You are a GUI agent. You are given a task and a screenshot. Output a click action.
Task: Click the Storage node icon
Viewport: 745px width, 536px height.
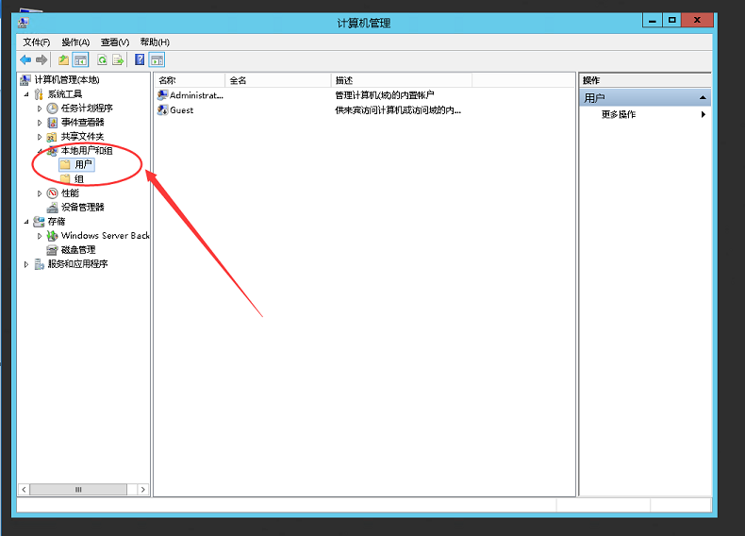[39, 222]
